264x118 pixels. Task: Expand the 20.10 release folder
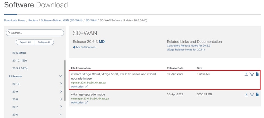[61, 84]
